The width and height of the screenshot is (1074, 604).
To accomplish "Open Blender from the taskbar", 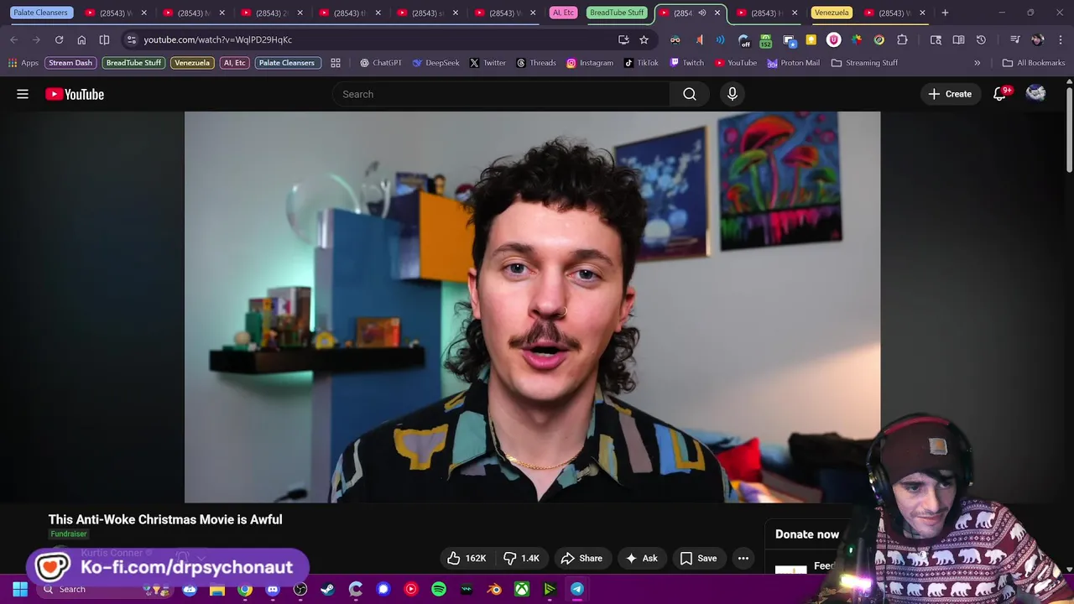I will 494,589.
